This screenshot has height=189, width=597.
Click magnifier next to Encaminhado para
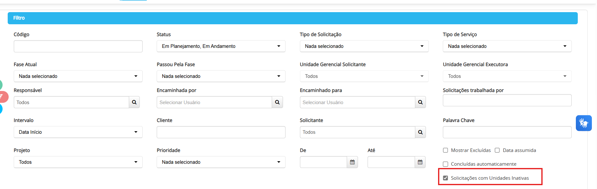pos(420,102)
